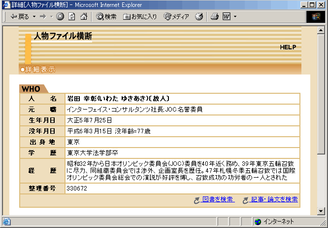Refresh the page with the reload icon
328x228 pixels.
(x=72, y=16)
